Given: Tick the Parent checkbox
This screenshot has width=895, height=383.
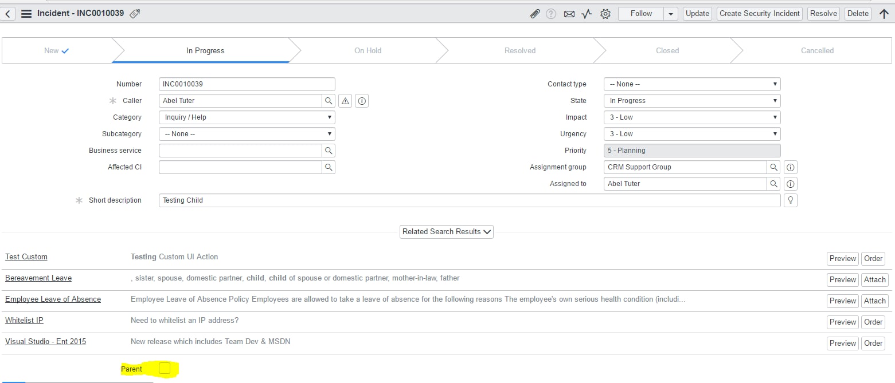Looking at the screenshot, I should [x=165, y=369].
